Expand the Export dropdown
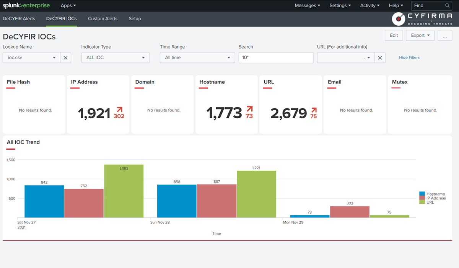Viewport: 459px width, 268px height. [x=420, y=35]
